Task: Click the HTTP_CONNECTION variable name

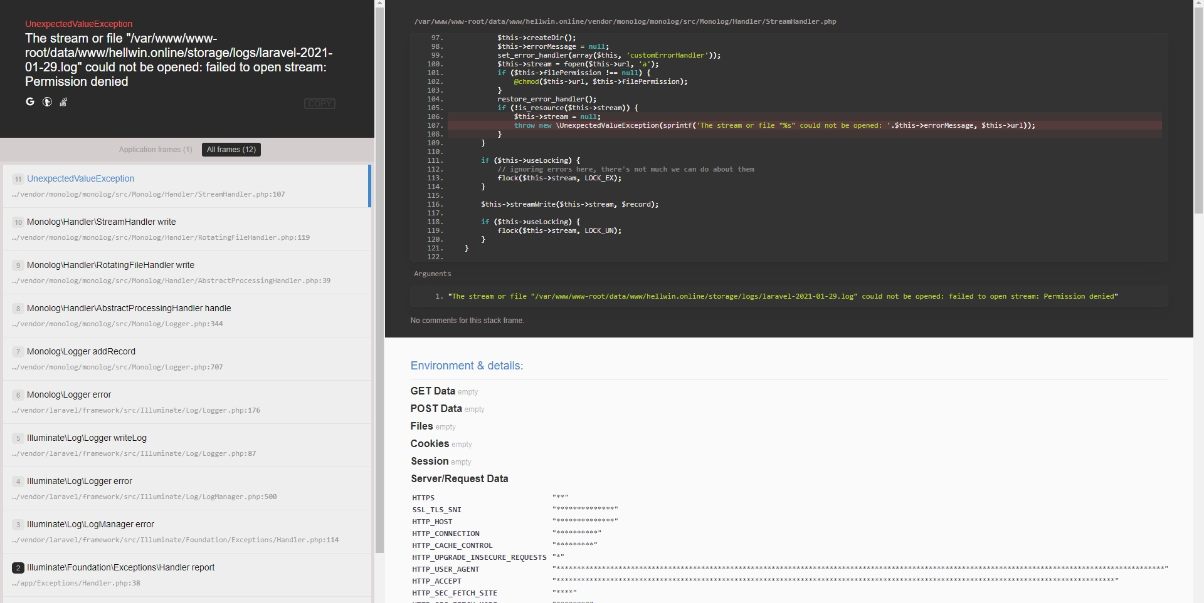Action: [446, 533]
